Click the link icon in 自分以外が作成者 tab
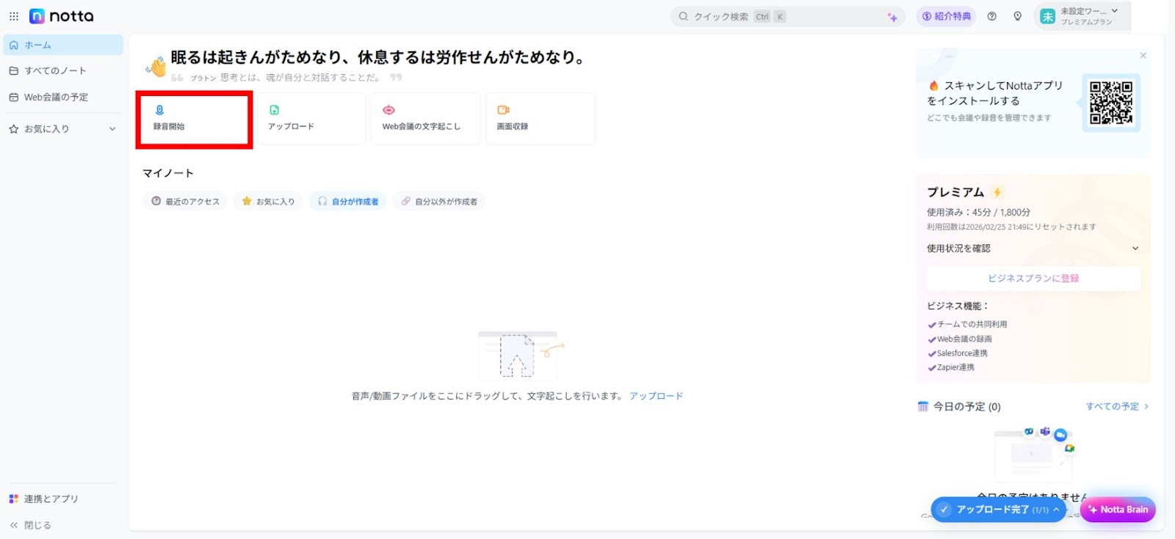The image size is (1175, 539). point(405,201)
